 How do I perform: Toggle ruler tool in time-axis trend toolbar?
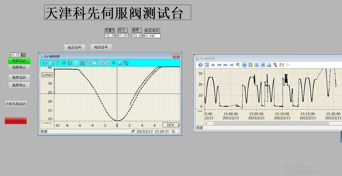(251, 65)
